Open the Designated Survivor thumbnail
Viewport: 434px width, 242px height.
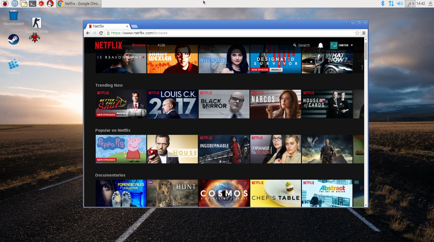[x=276, y=59]
